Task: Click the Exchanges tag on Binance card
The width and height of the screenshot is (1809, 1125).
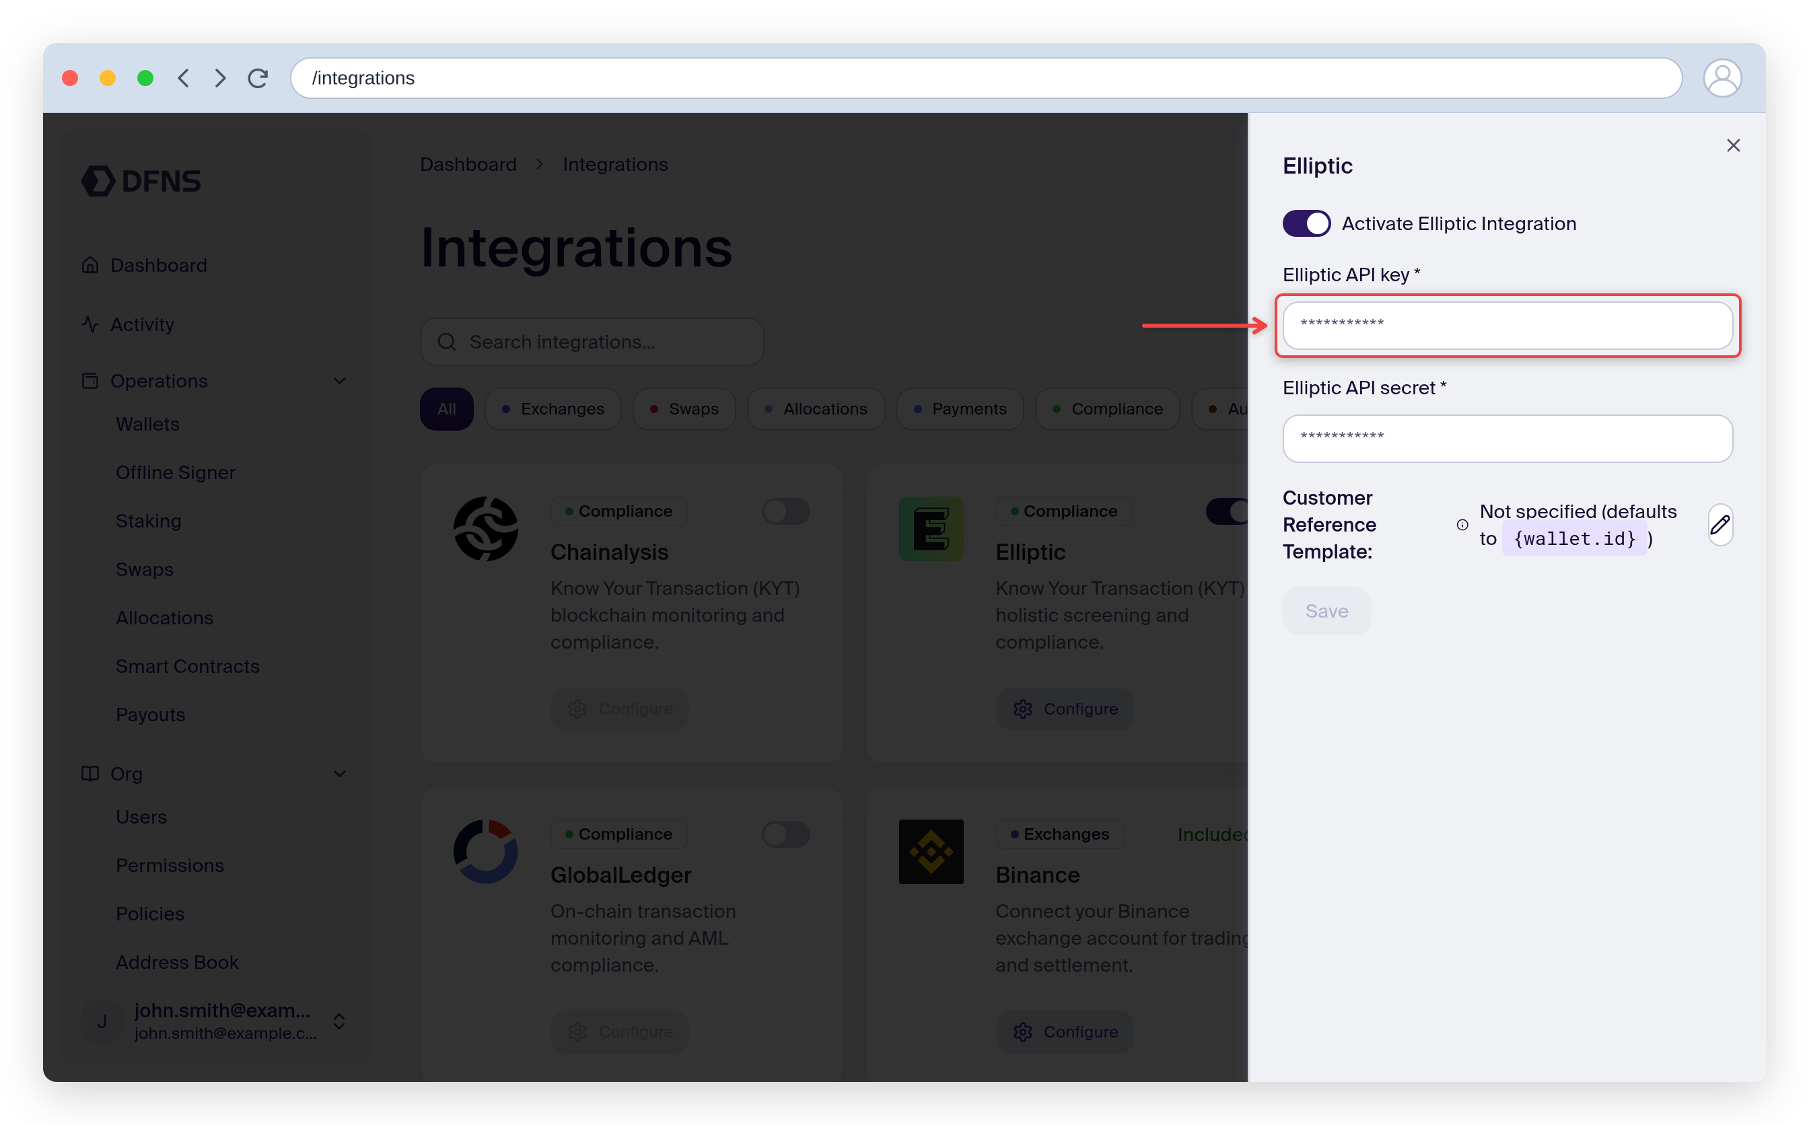Action: [x=1060, y=834]
